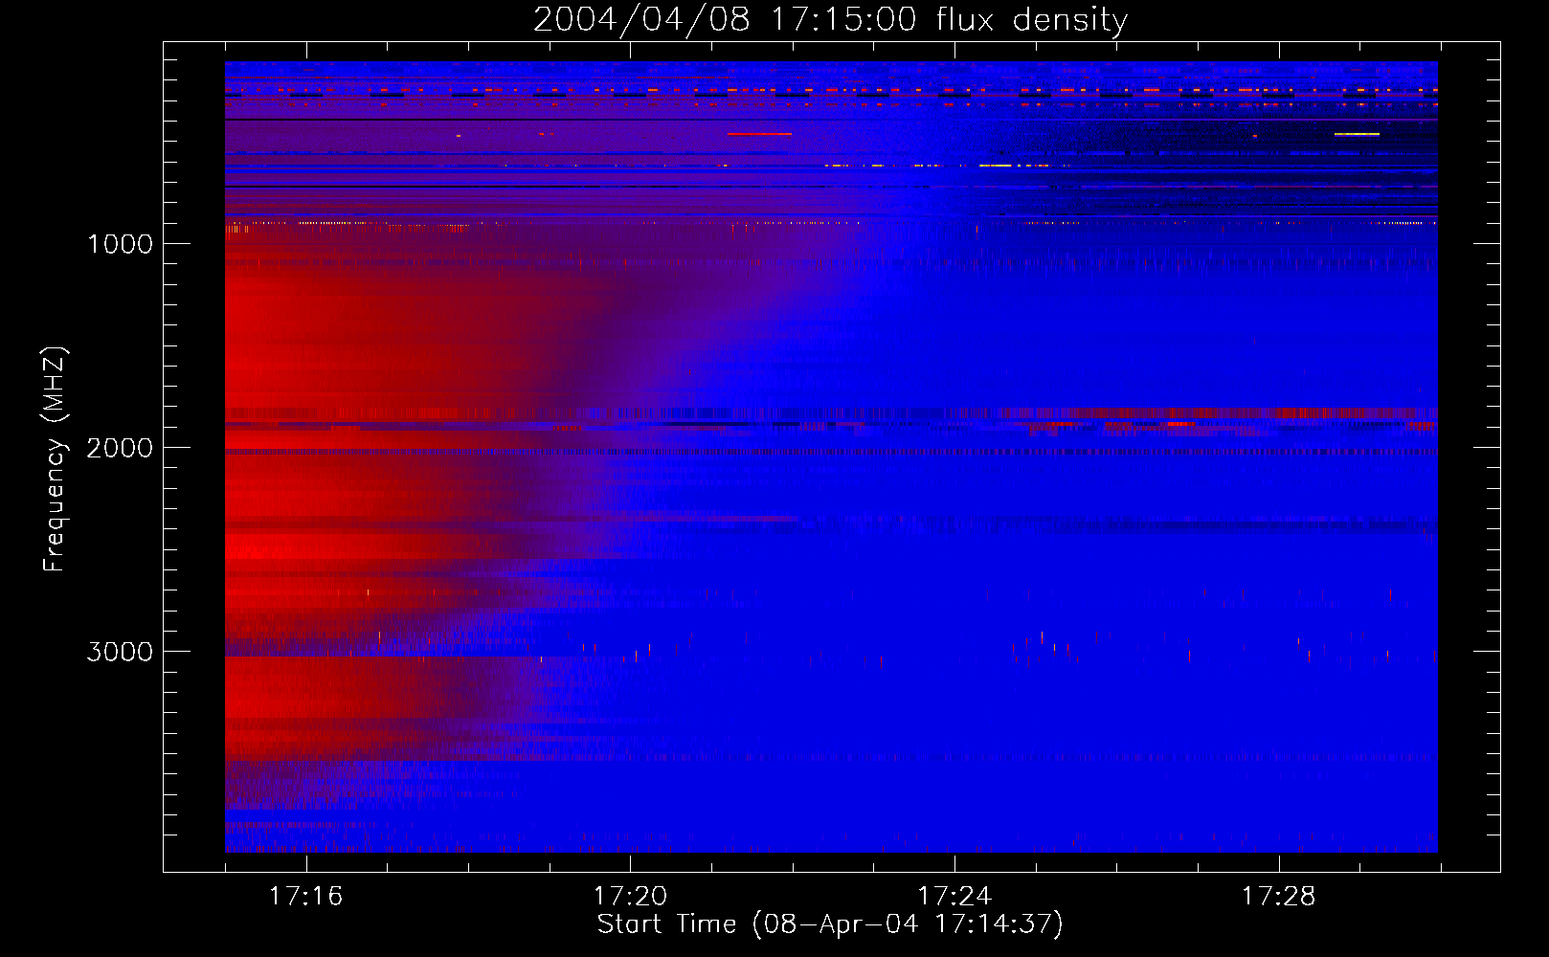Screen dimensions: 1549x957
Task: Click the 'Start Time (08-Apr-04 17:14:37)' label
Action: (830, 924)
